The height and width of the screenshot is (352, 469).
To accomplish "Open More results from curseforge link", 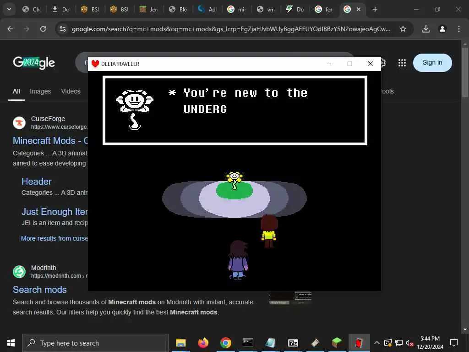I will (x=55, y=238).
